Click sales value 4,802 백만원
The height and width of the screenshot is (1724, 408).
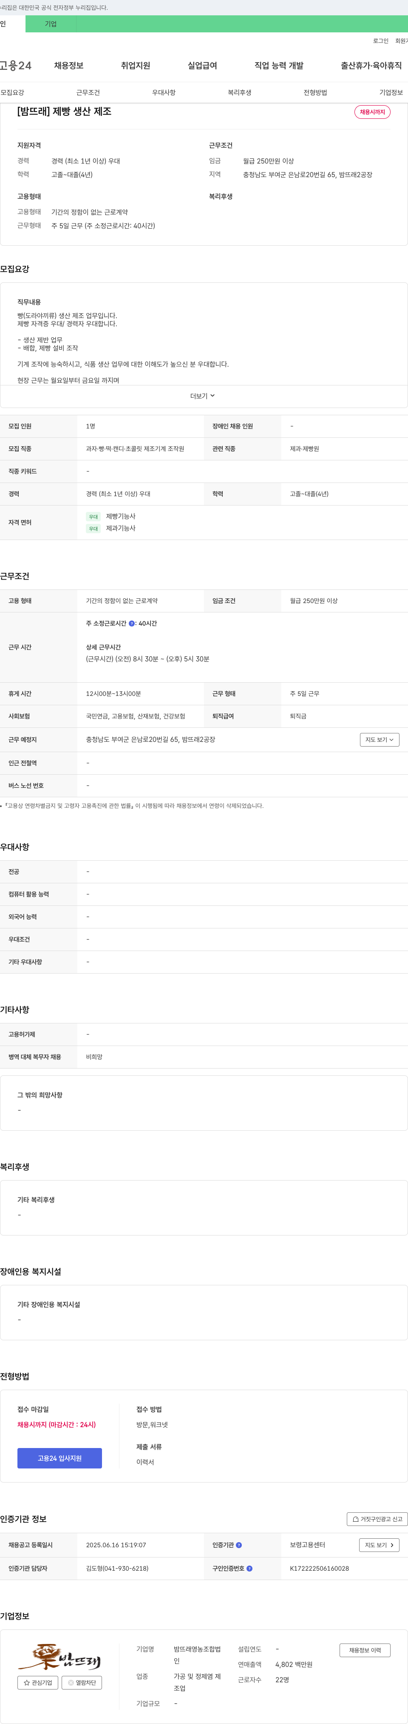[294, 1664]
